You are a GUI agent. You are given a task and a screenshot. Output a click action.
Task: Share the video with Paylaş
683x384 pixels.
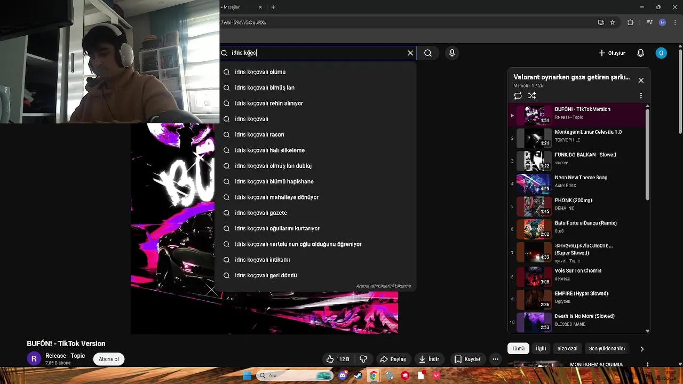[x=393, y=359]
